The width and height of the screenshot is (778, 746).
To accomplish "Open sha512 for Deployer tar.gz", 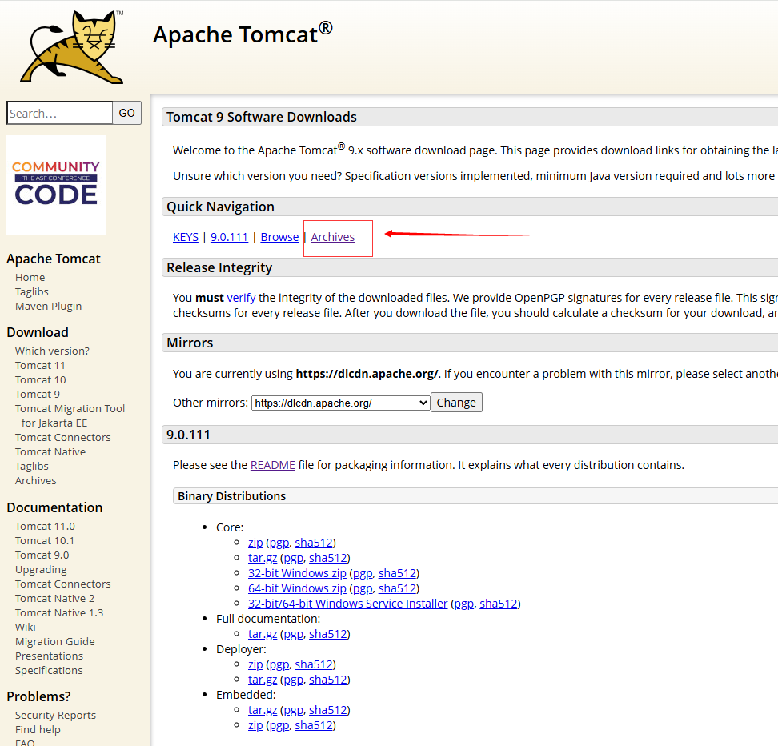I will click(x=328, y=680).
